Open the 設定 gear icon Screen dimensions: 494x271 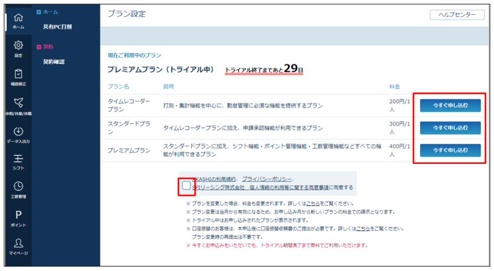[18, 47]
